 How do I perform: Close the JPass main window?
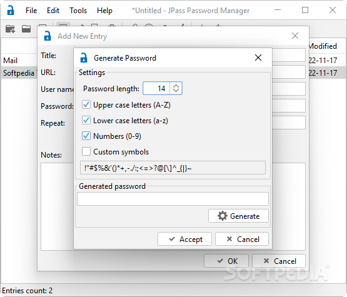pyautogui.click(x=333, y=10)
